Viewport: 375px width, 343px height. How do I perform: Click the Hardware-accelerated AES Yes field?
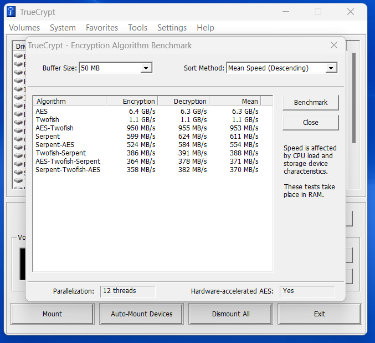pyautogui.click(x=307, y=291)
